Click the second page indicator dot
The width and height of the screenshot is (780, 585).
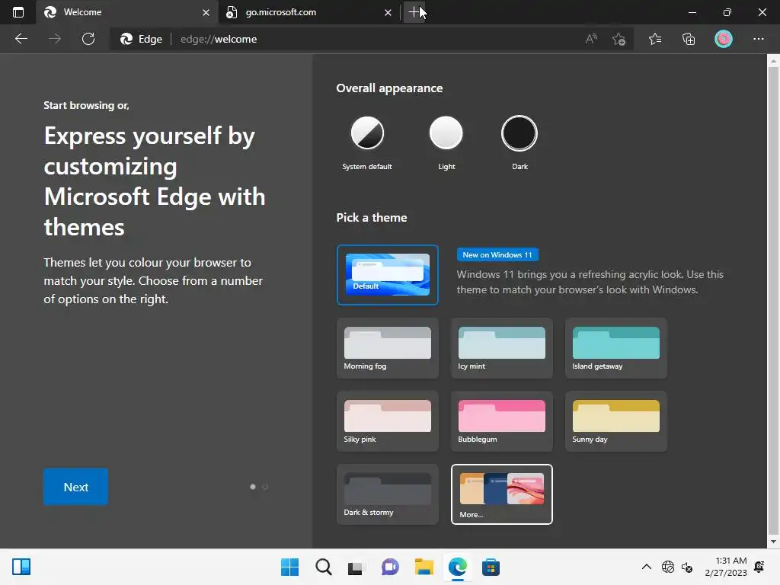[265, 487]
